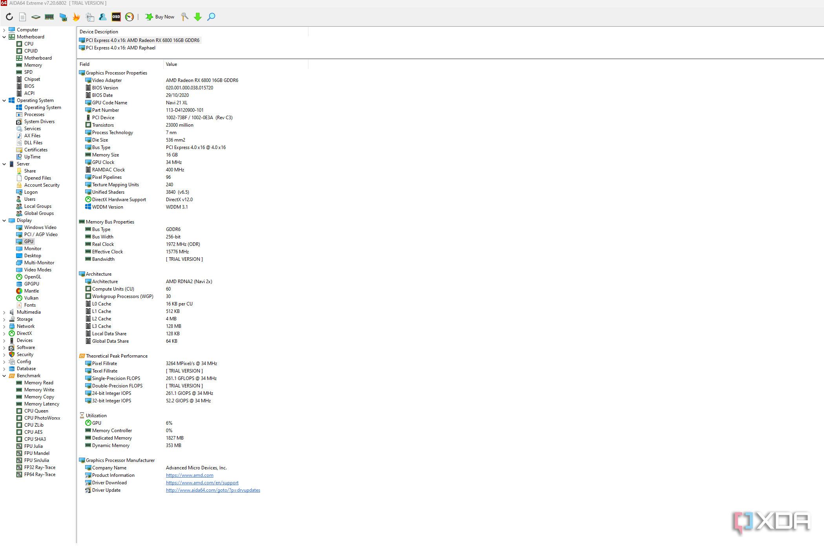Open the gauge SensorPanel toolbar icon
The image size is (824, 549).
[129, 17]
